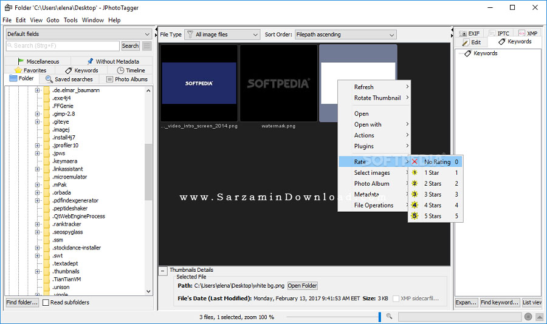Click the Find folder... button
The height and width of the screenshot is (324, 547).
(x=22, y=302)
